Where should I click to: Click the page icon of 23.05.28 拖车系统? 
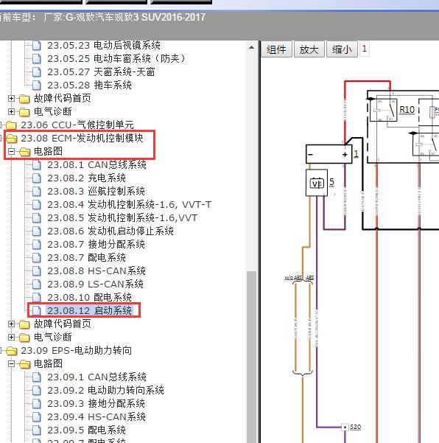pyautogui.click(x=36, y=85)
